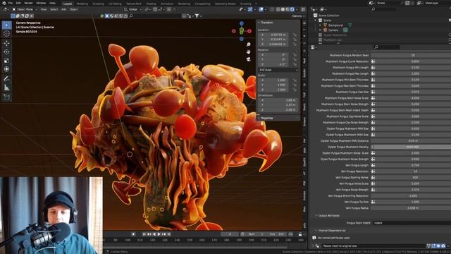The width and height of the screenshot is (451, 254).
Task: Open the properties editor type icon
Action: click(x=314, y=47)
